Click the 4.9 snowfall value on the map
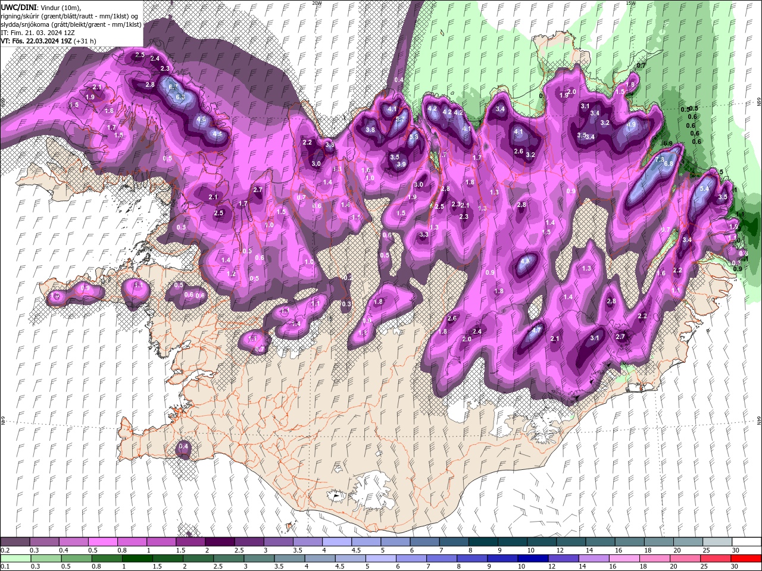The image size is (762, 571). (631, 124)
